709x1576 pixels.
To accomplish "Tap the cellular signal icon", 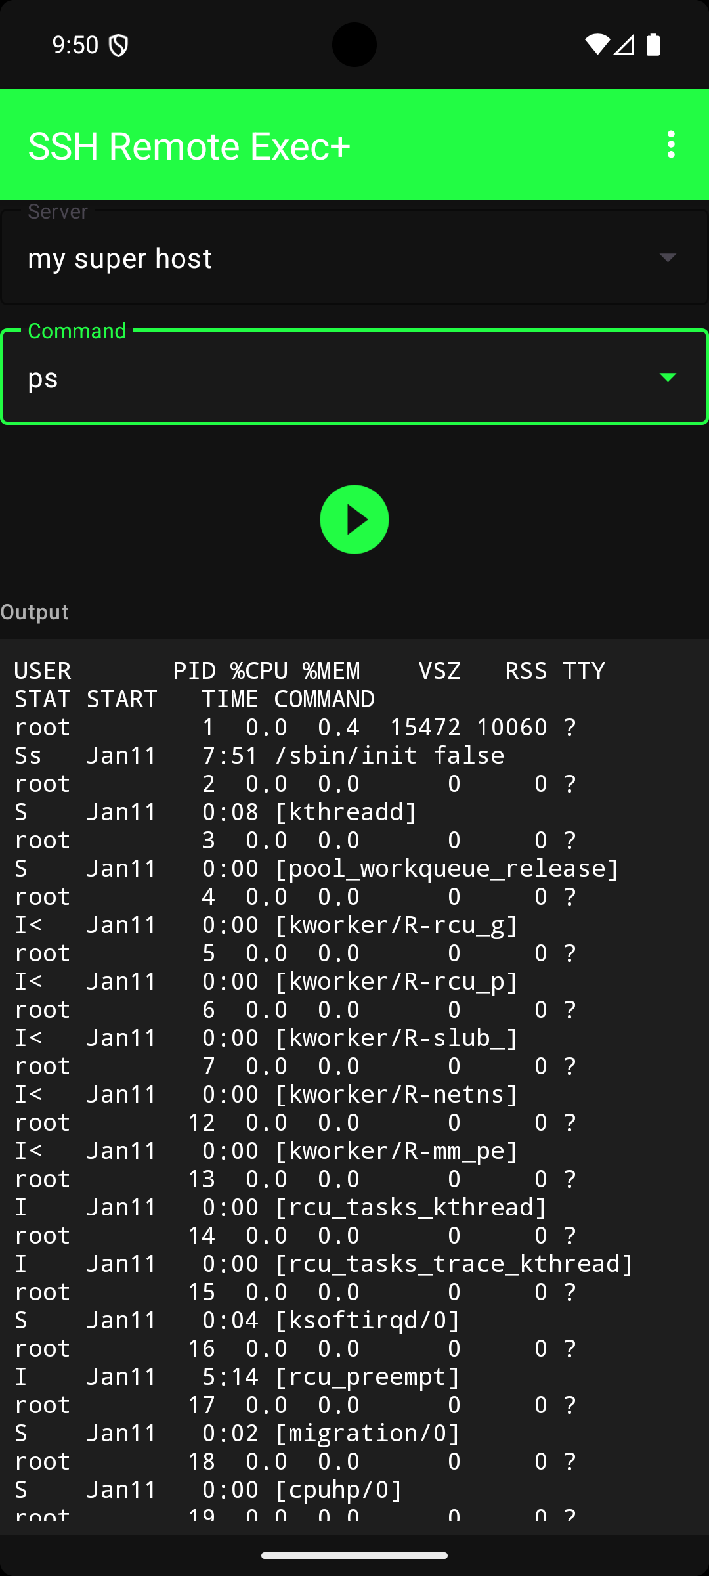I will pyautogui.click(x=624, y=45).
